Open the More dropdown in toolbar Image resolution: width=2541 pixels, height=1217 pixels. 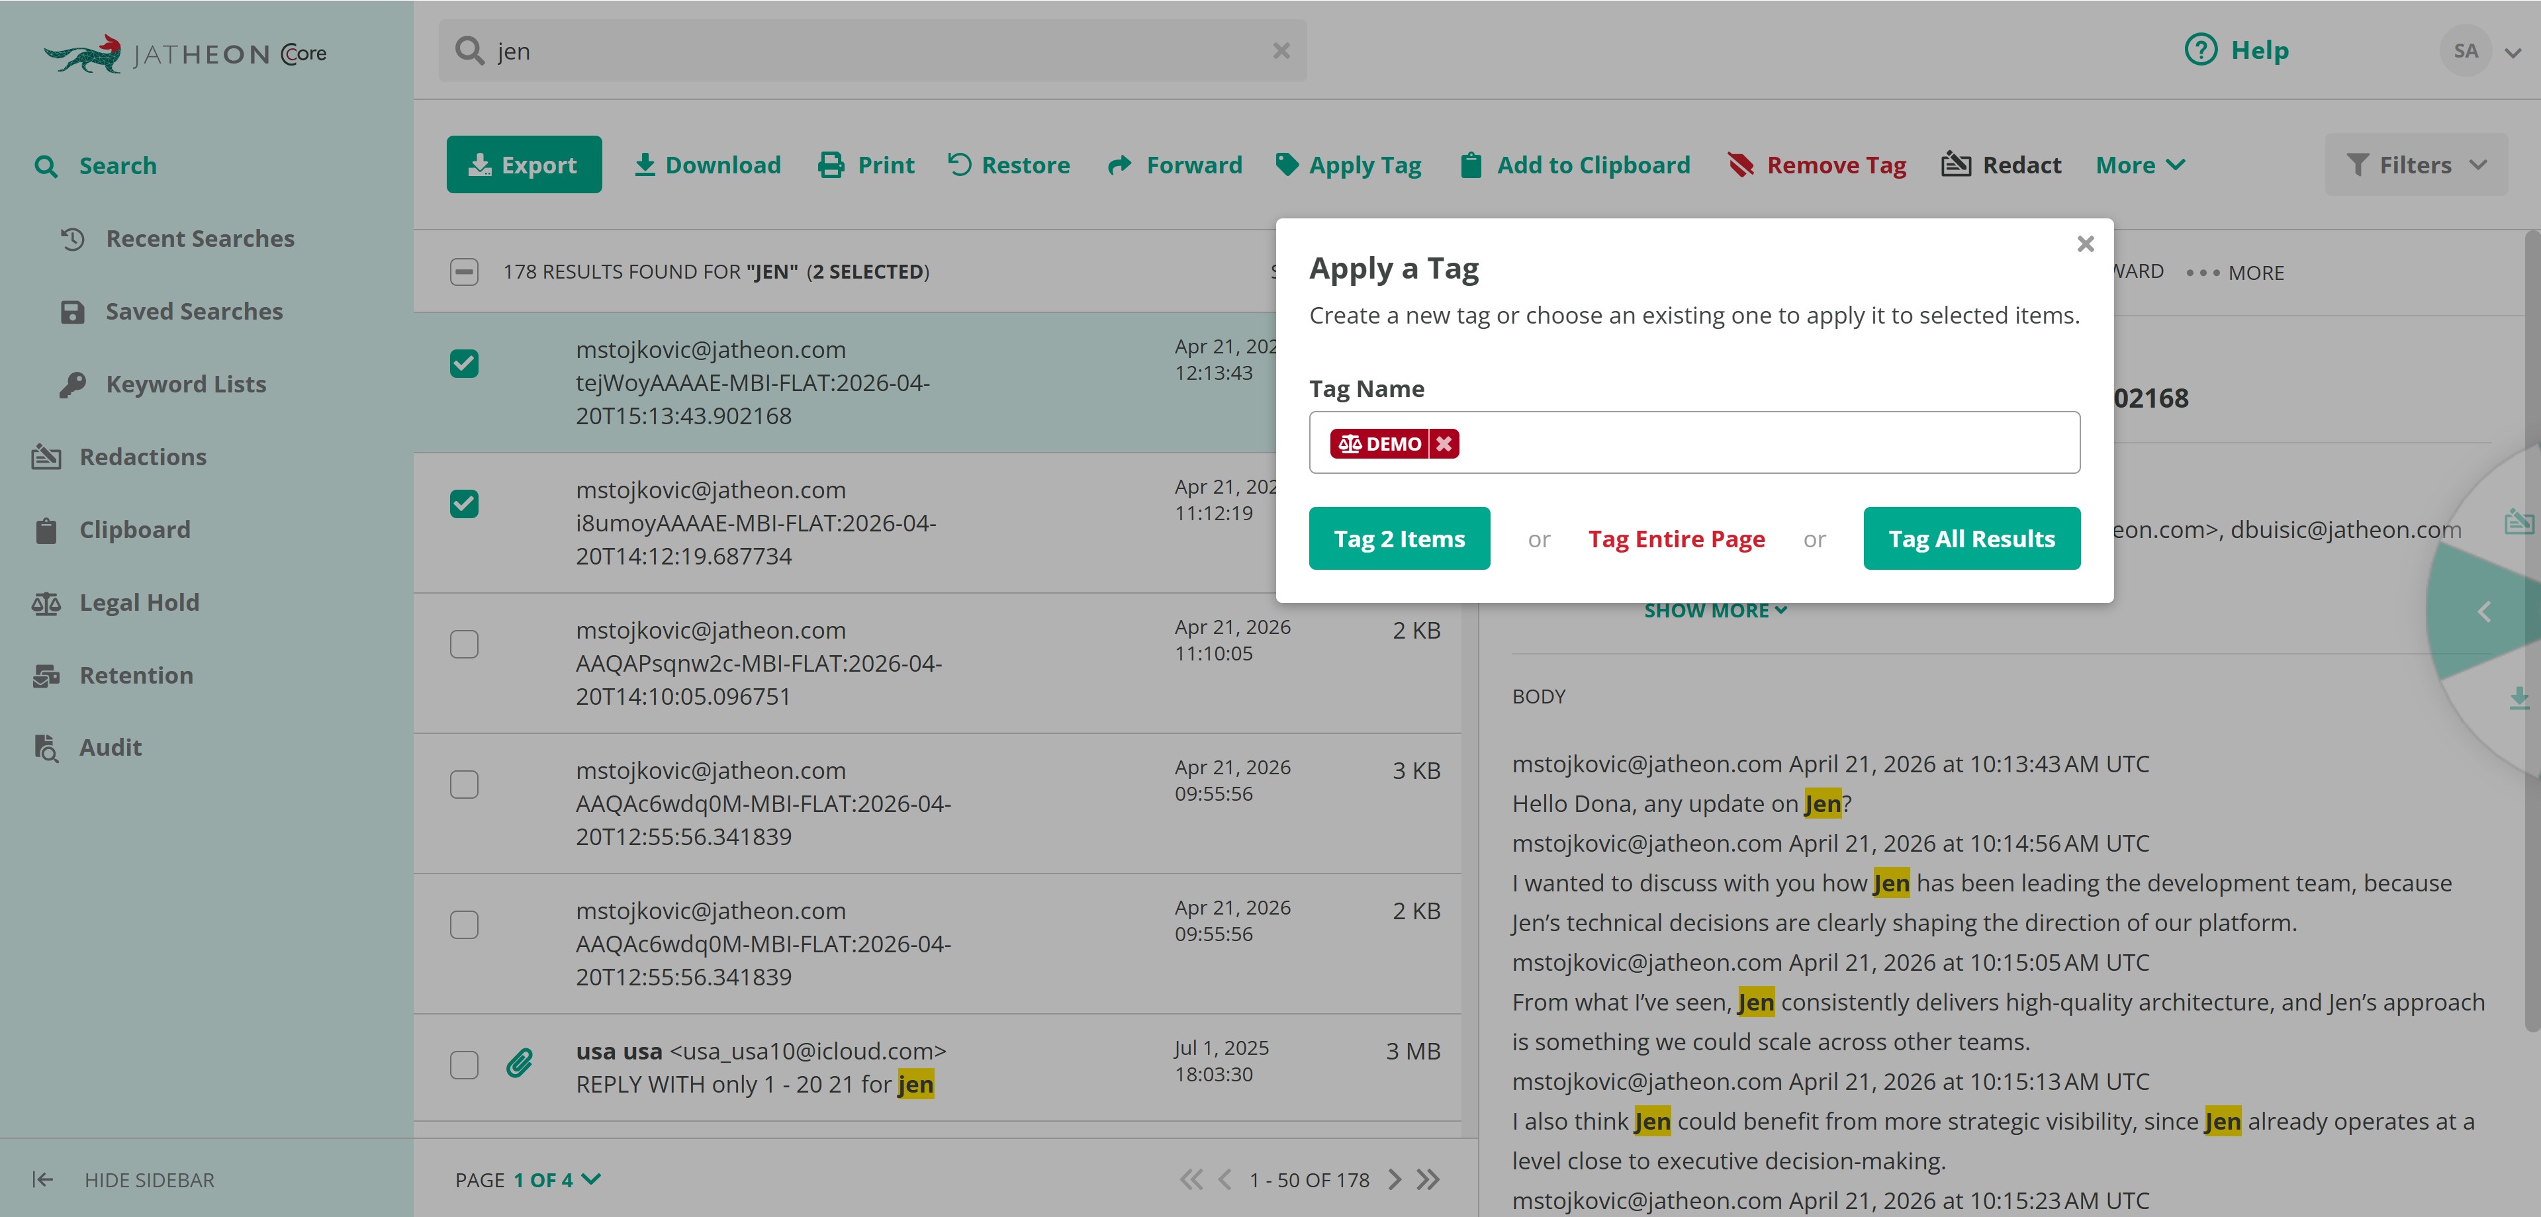tap(2141, 165)
